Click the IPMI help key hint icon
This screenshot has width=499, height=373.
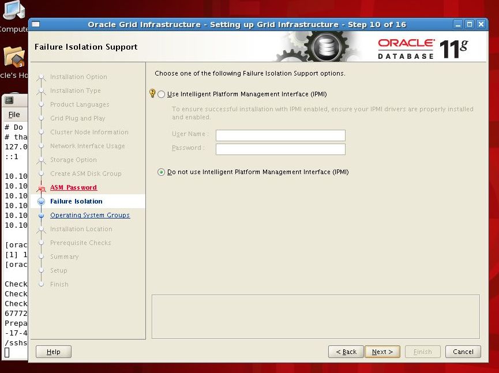(x=152, y=93)
